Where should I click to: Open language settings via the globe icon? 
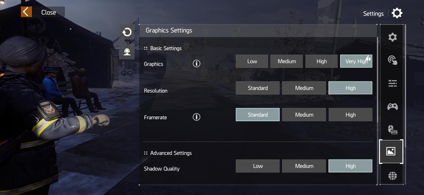392,175
